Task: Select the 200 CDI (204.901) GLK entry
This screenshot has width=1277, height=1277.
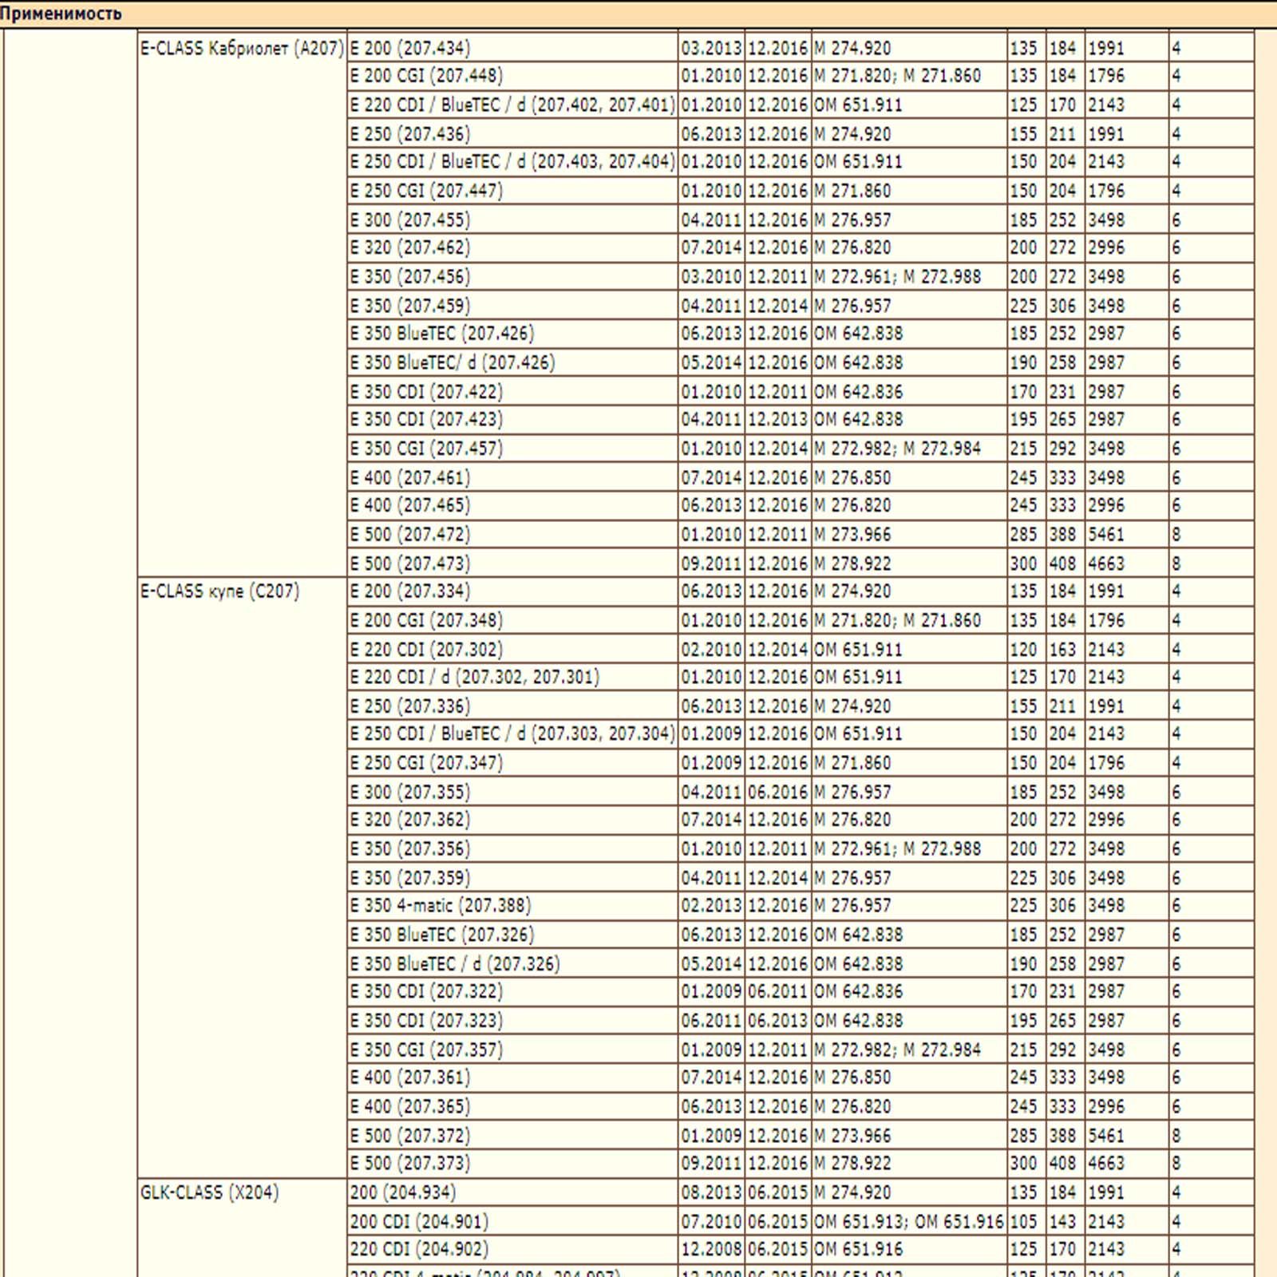Action: (419, 1221)
